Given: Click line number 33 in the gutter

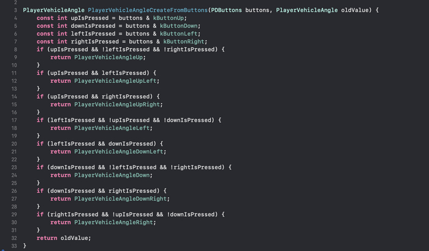Looking at the screenshot, I should click(13, 246).
